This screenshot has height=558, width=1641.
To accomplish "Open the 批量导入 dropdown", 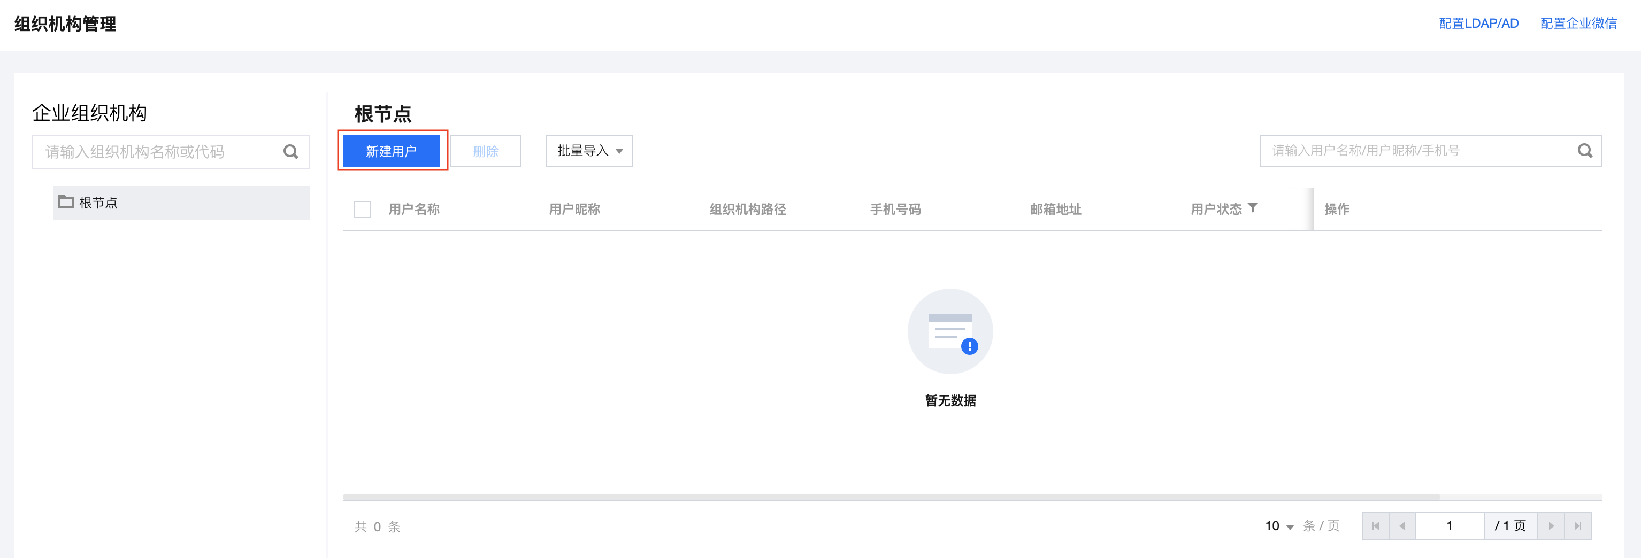I will 589,151.
